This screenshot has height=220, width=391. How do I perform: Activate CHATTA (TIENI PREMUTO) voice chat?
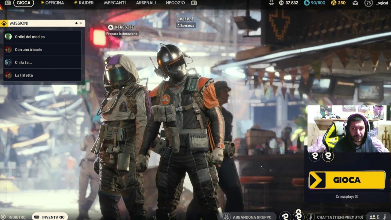click(340, 217)
